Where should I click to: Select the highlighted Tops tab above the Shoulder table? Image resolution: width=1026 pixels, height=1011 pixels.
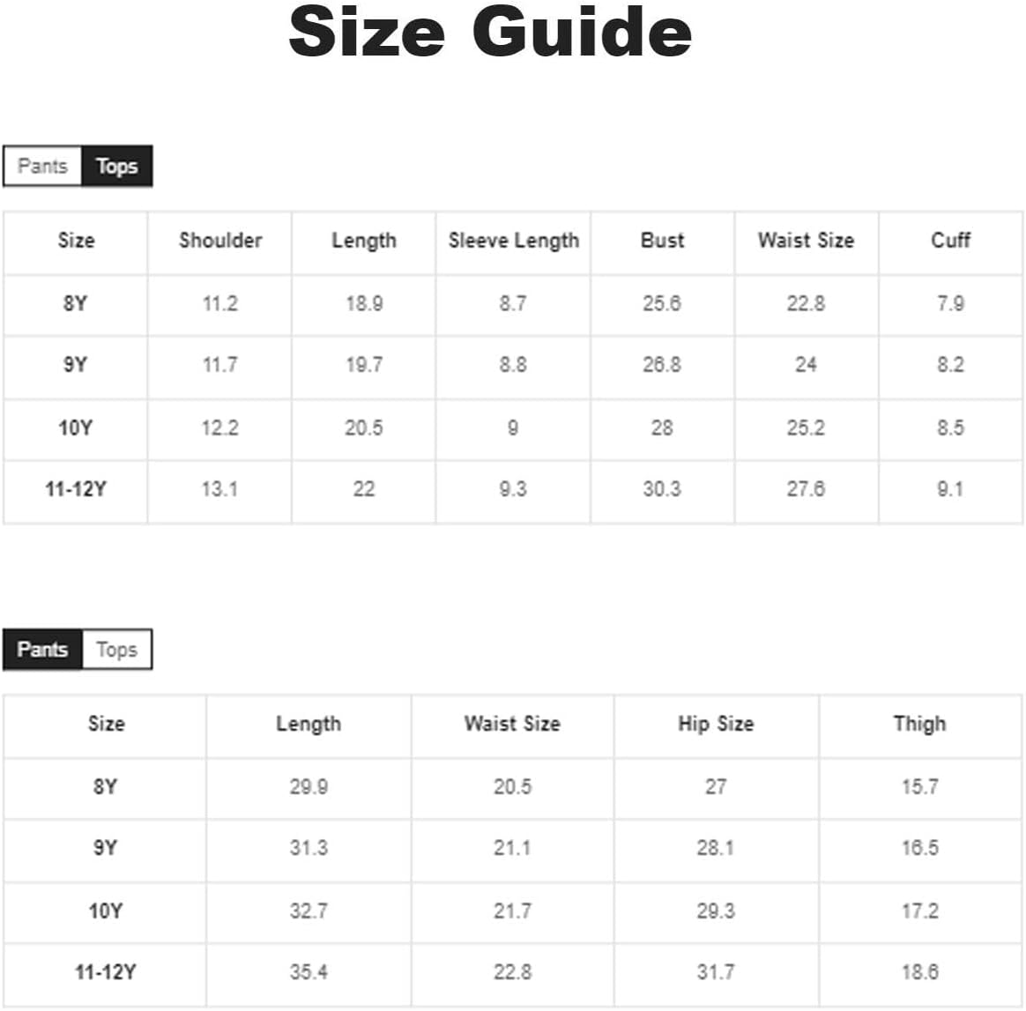(116, 166)
